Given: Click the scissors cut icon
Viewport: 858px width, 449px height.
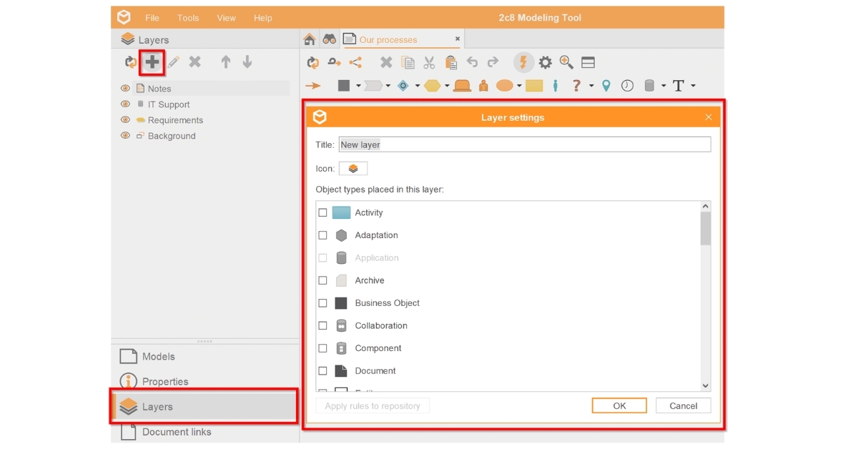Looking at the screenshot, I should point(429,62).
